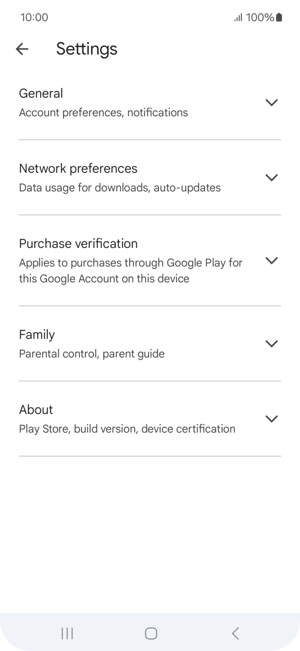This screenshot has width=300, height=651.
Task: Tap the Family heading
Action: click(37, 334)
